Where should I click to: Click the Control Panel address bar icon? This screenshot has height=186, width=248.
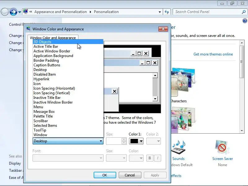click(25, 11)
